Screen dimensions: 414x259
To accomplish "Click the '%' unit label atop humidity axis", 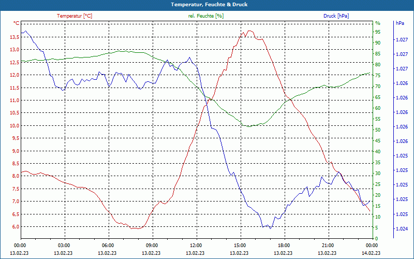I will click(x=378, y=23).
